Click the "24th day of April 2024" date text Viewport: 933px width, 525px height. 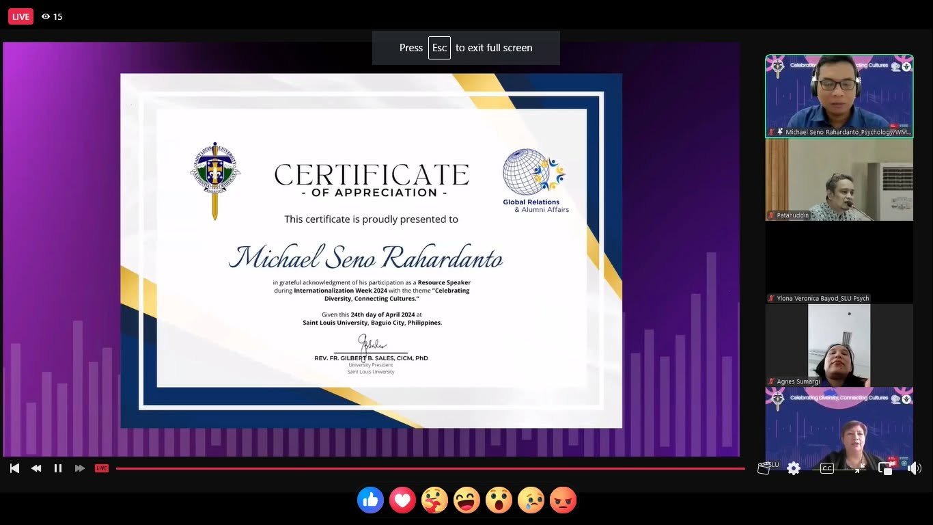pyautogui.click(x=383, y=314)
